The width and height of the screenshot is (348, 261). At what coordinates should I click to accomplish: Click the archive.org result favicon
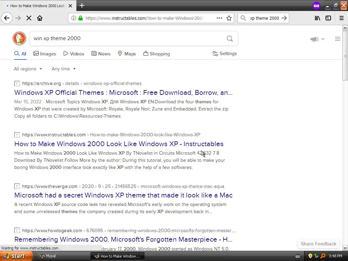click(x=17, y=84)
